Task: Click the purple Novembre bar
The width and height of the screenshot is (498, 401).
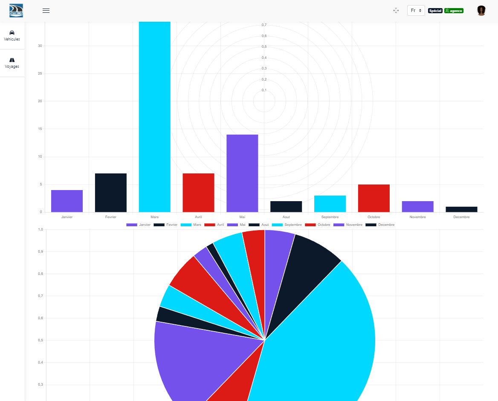Action: (x=418, y=207)
